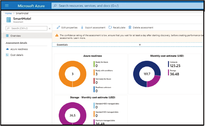The width and height of the screenshot is (205, 126).
Task: Click the warning triangle alert icon
Action: coord(57,35)
